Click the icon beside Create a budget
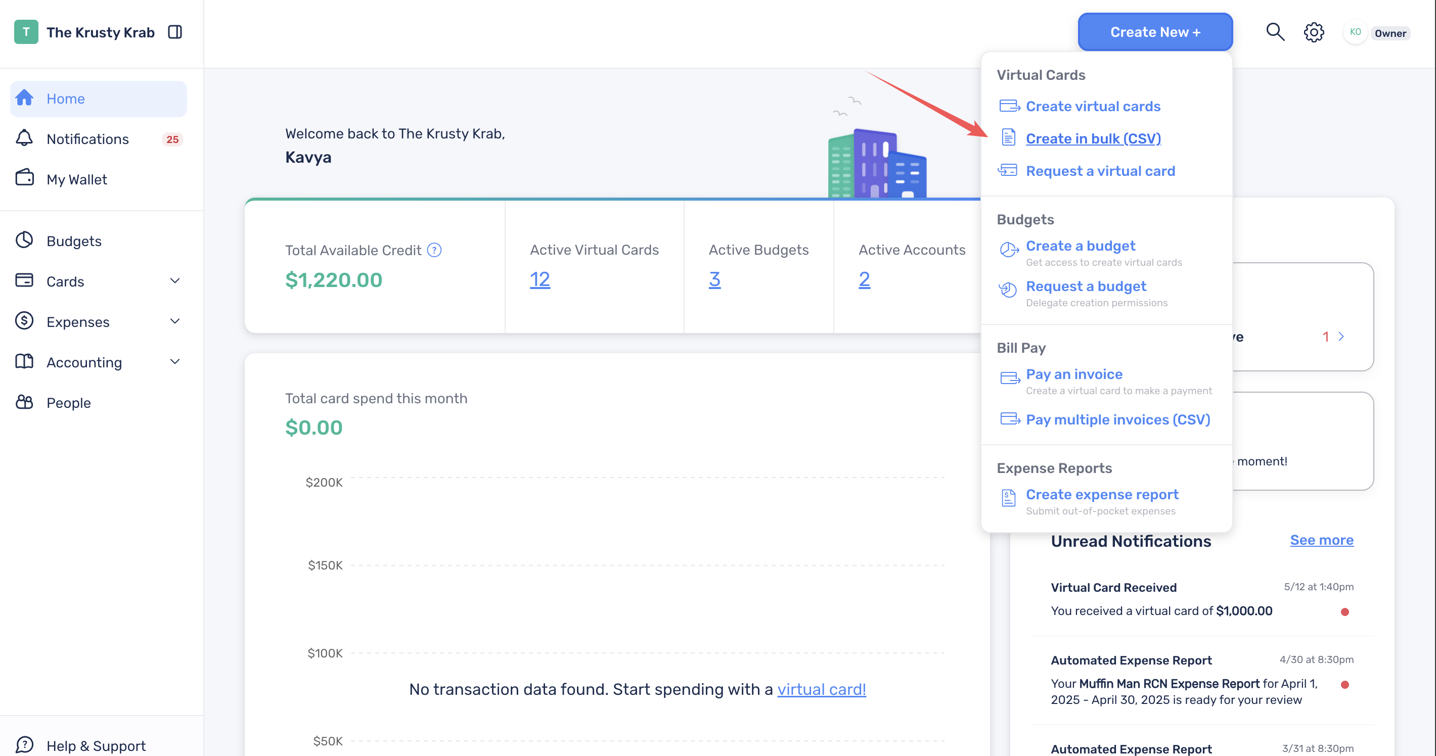 tap(1009, 250)
